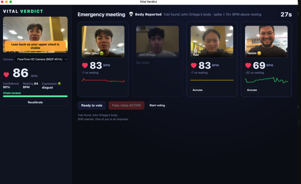Click '-1 vs resting' on zhuo's card

click(x=90, y=73)
